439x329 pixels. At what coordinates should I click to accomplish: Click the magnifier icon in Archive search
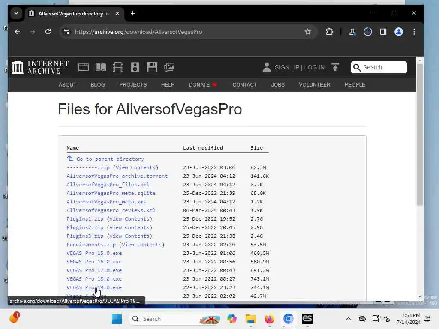coord(357,67)
